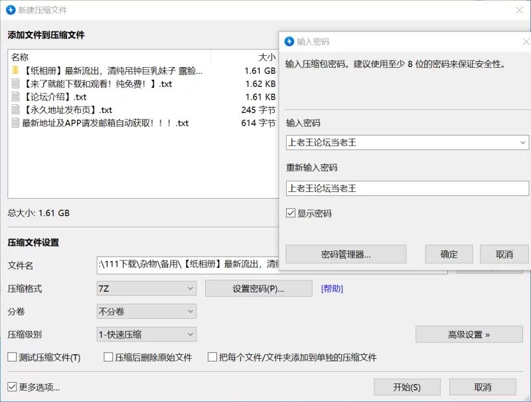Click the 重新输入密码 text field
531x402 pixels.
(x=407, y=189)
